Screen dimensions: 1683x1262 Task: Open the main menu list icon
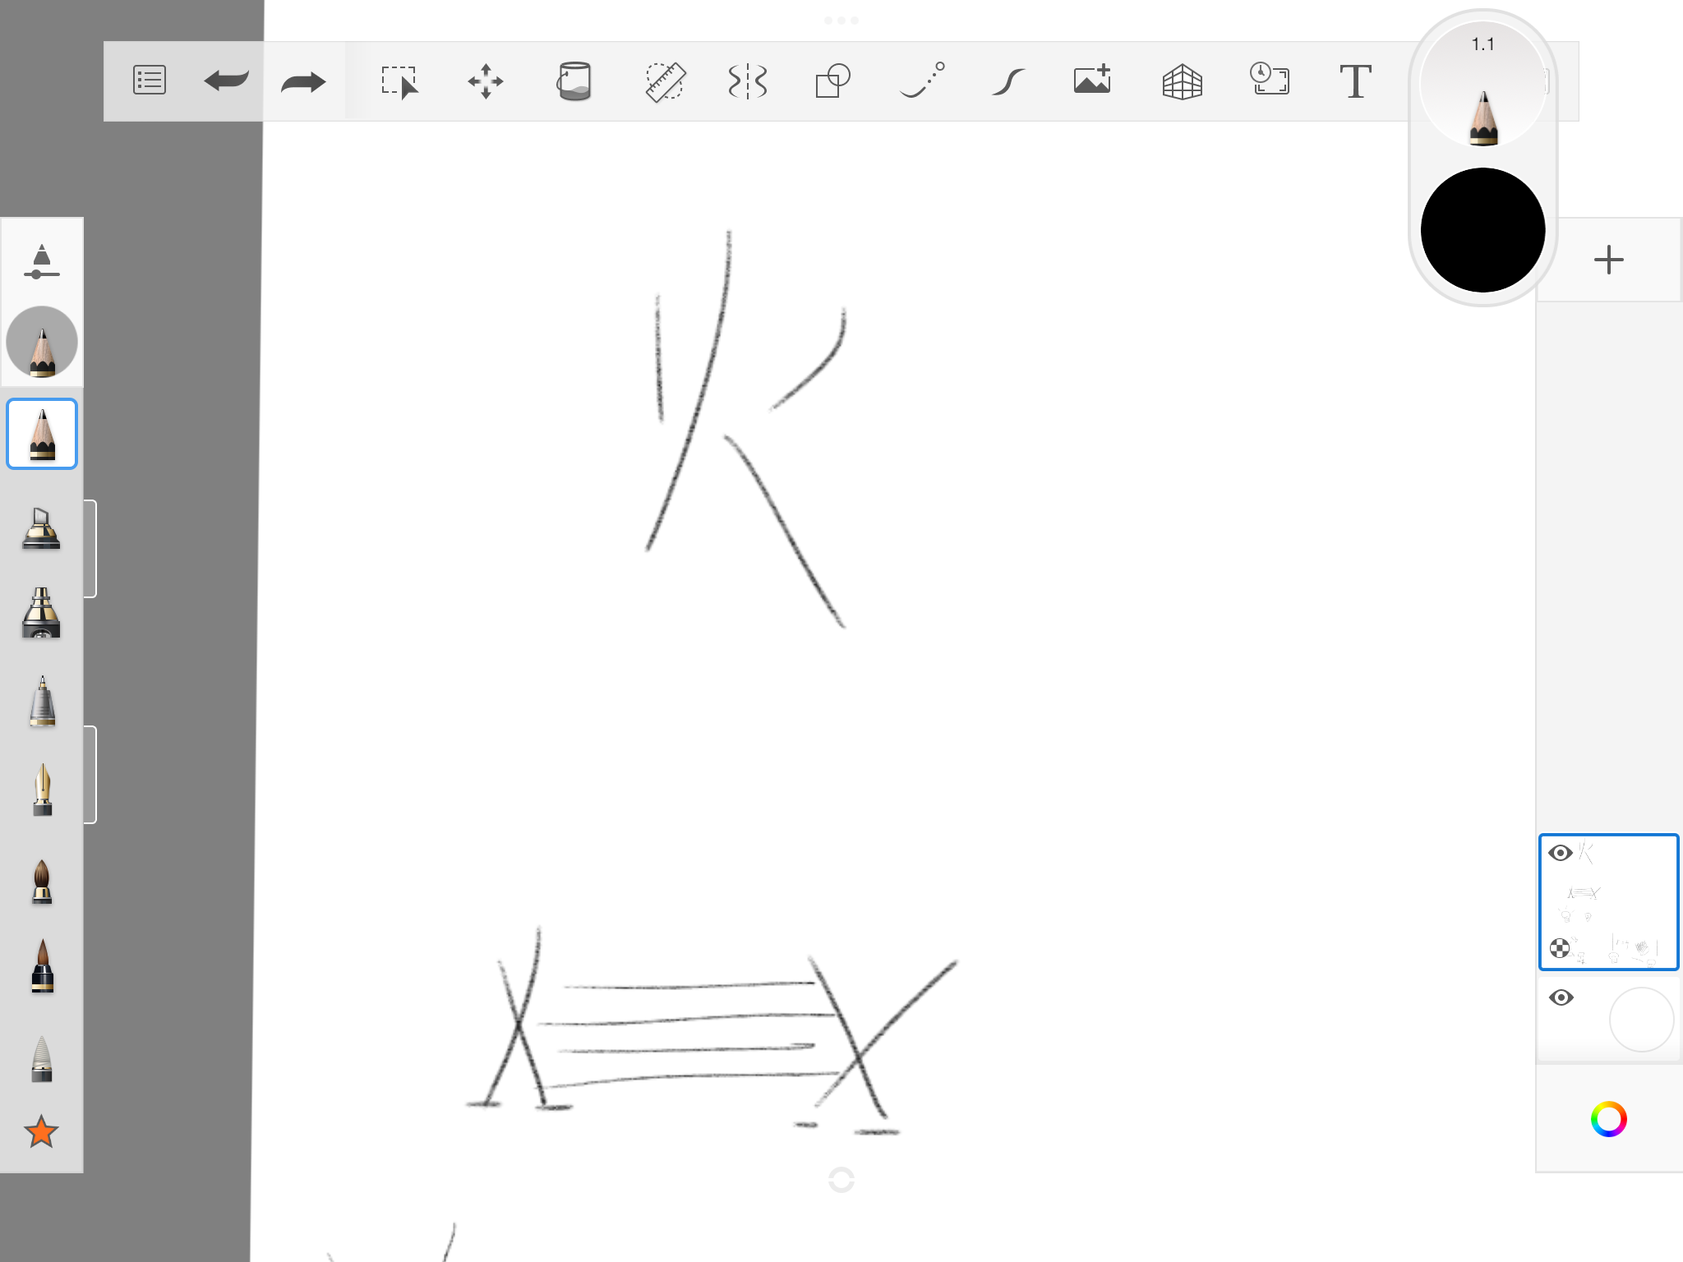pyautogui.click(x=149, y=81)
